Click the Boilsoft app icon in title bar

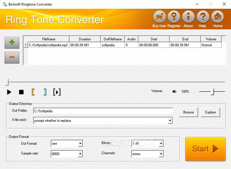(x=5, y=4)
